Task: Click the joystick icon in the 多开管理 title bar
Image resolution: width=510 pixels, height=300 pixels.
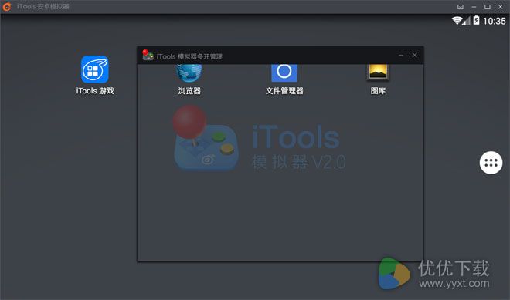Action: pos(148,56)
